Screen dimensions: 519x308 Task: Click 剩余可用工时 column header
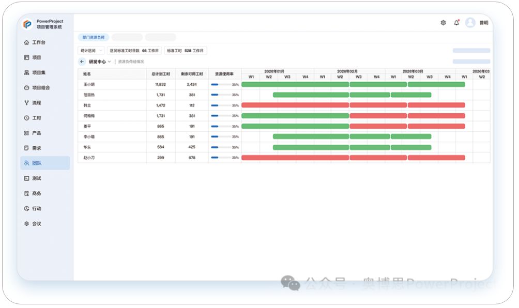coord(192,74)
